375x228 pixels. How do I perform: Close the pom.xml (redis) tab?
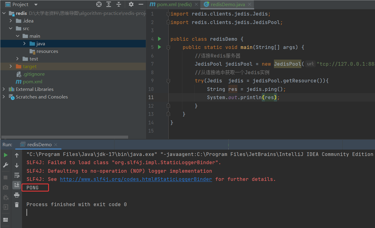[x=196, y=5]
